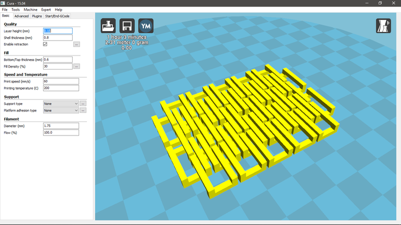This screenshot has height=225, width=401.
Task: Open Support type ellipsis settings button
Action: (83, 103)
